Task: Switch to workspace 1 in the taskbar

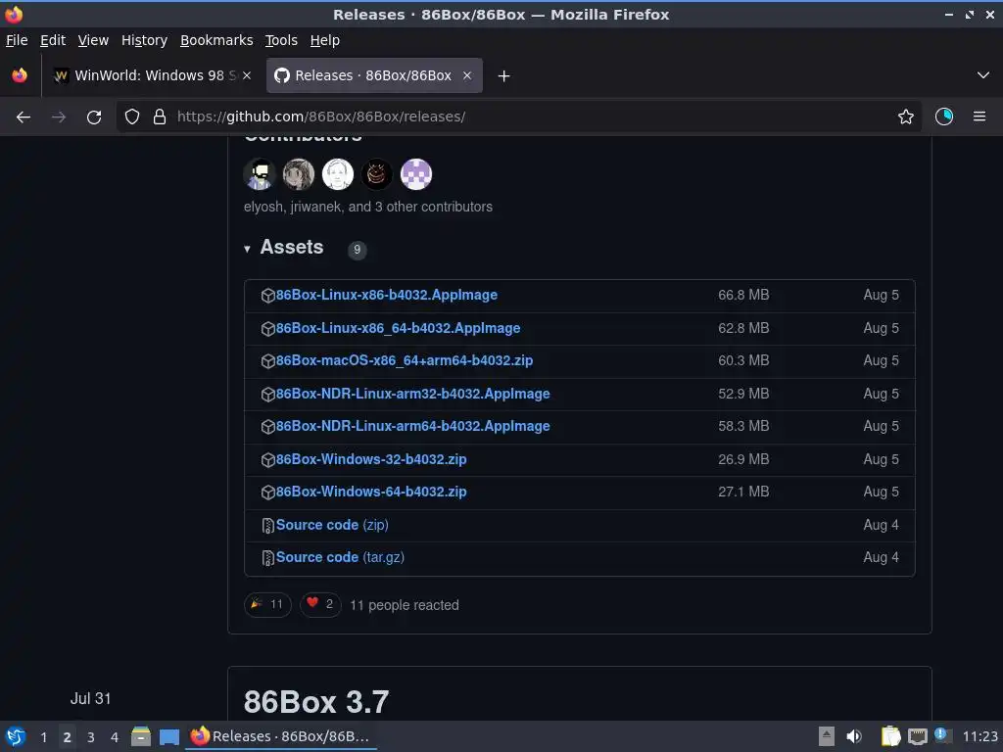Action: click(43, 737)
